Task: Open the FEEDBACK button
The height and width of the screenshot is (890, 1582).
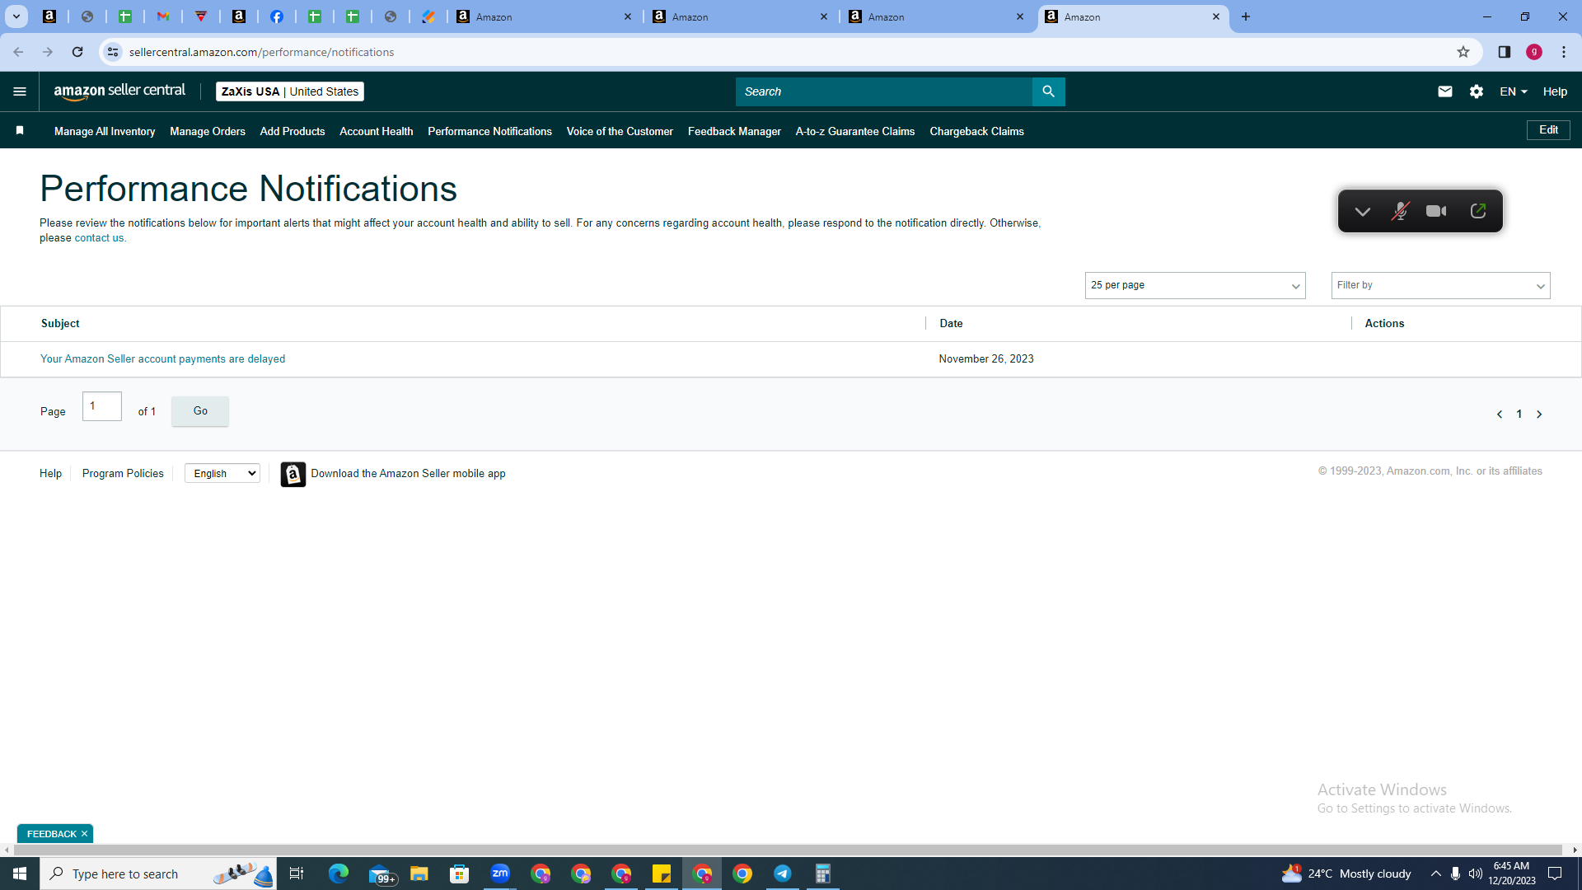Action: [51, 834]
